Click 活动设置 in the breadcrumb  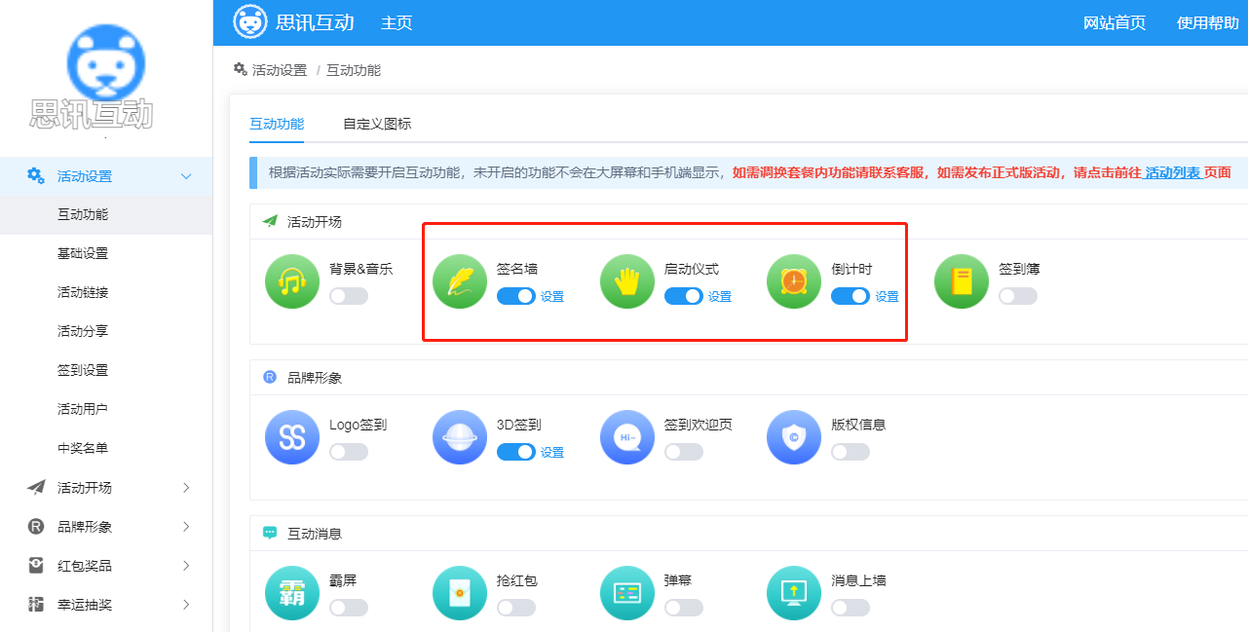(x=280, y=70)
